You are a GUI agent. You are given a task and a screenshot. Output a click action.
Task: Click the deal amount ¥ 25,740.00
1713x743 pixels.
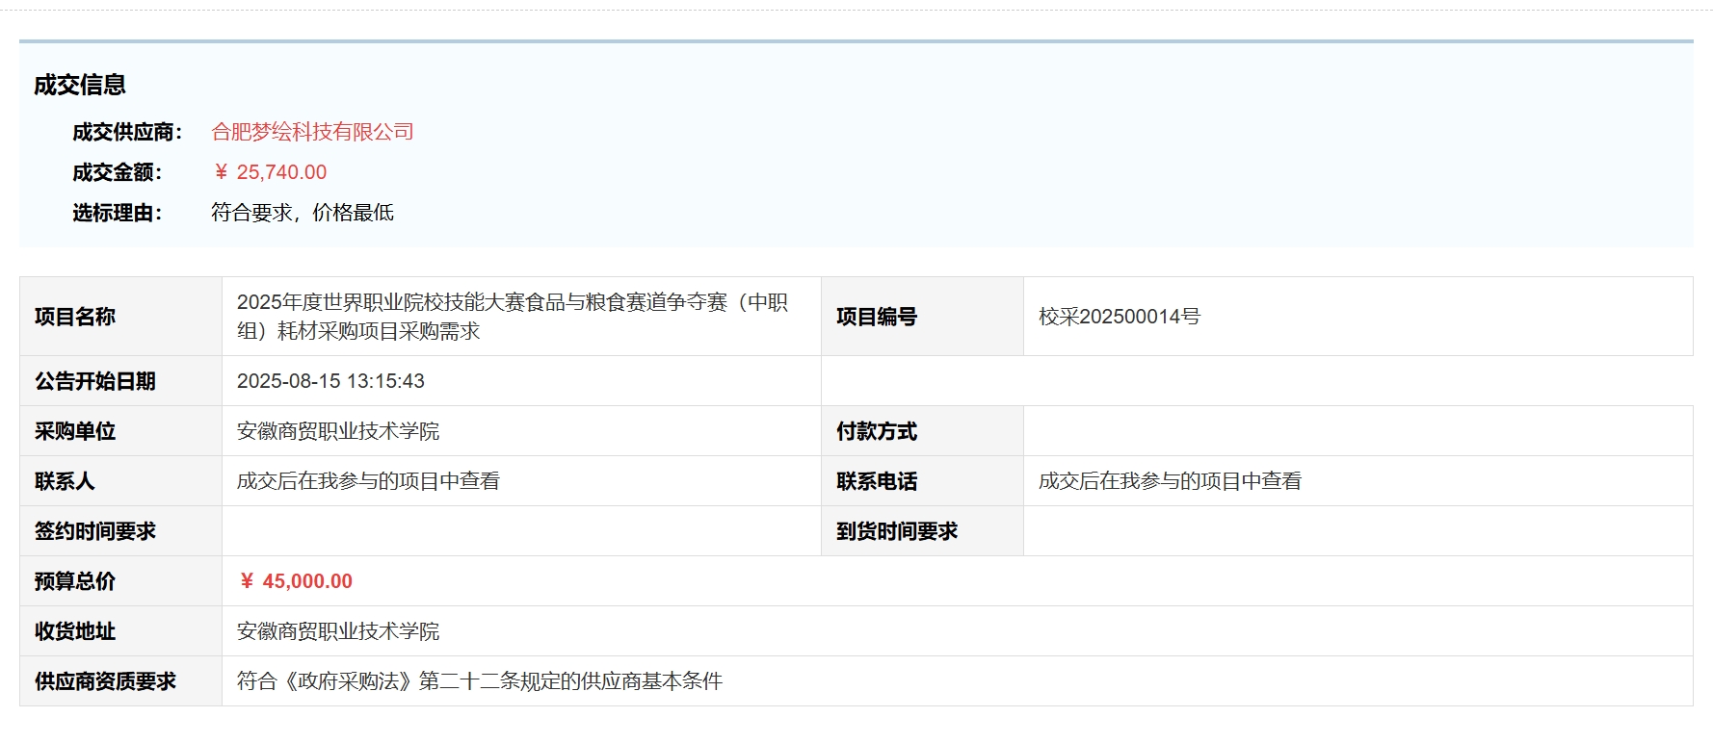coord(270,172)
